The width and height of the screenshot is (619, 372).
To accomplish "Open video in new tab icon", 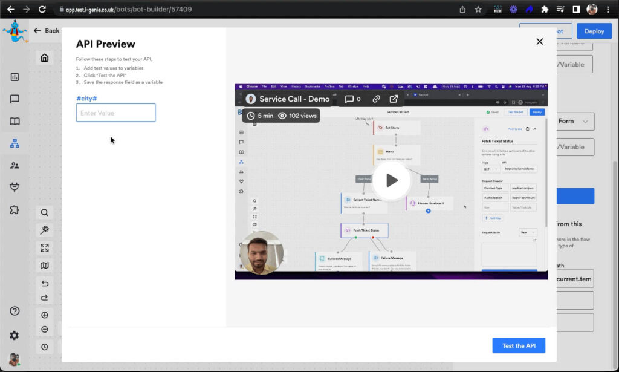I will [x=394, y=99].
